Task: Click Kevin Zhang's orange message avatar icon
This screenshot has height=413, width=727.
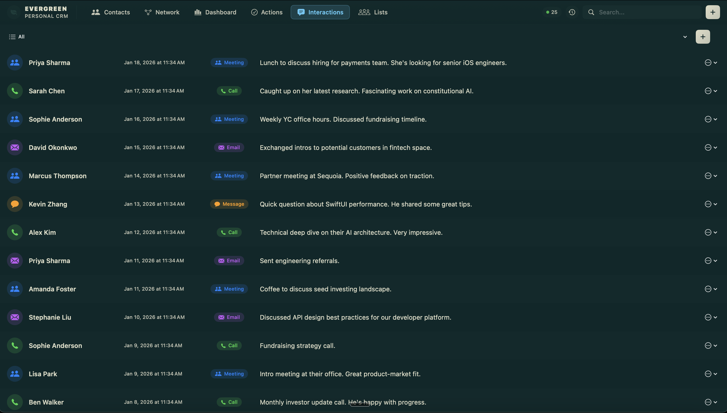Action: [x=15, y=204]
